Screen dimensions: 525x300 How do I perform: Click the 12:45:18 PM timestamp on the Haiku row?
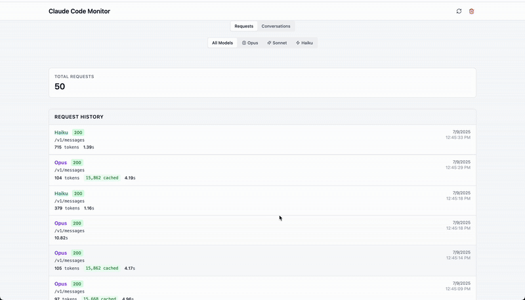pyautogui.click(x=458, y=198)
